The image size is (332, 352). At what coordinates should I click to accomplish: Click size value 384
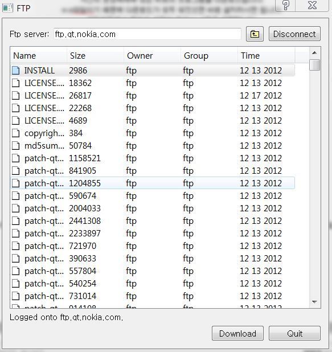[76, 133]
